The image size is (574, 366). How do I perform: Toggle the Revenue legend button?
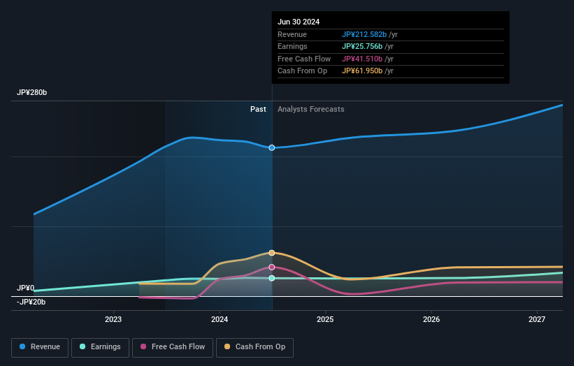click(40, 347)
